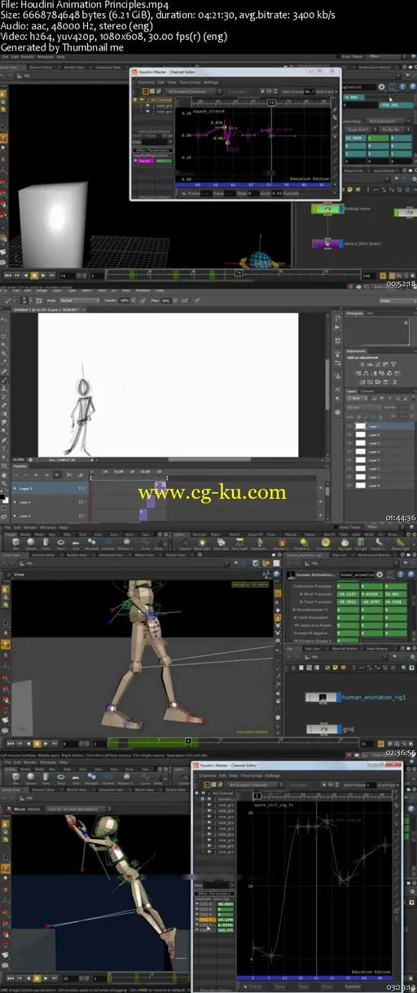Screen dimensions: 417x993
Task: Open Channels menu in first frame's Channel Editor
Action: tap(147, 82)
